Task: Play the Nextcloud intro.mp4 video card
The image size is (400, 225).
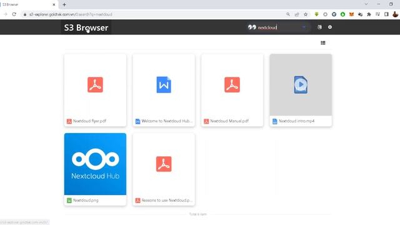Action: point(301,85)
